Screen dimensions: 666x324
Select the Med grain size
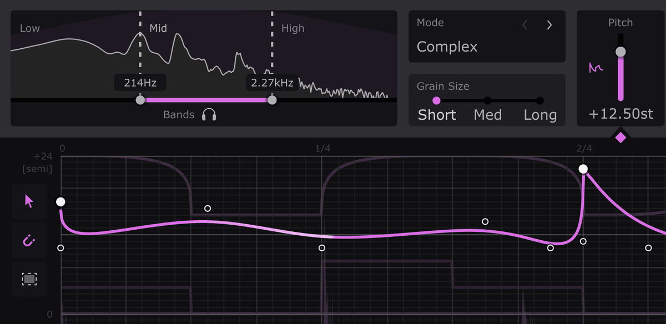coord(487,100)
